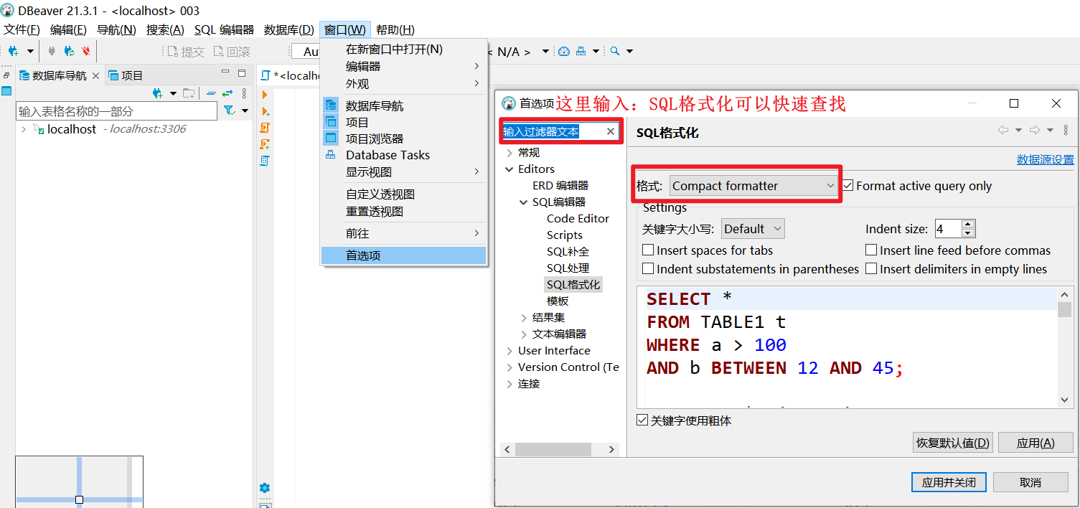Switch to the 项目 tab
Screen dimensions: 1080x508
[x=126, y=75]
